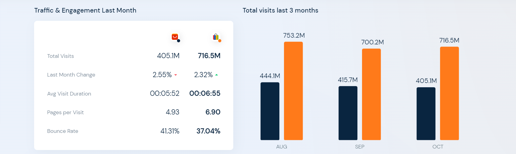Click the Last Month Change label
Image resolution: width=516 pixels, height=154 pixels.
pyautogui.click(x=71, y=75)
